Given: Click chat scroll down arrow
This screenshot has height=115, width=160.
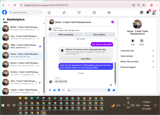Looking at the screenshot, I should pyautogui.click(x=115, y=85).
